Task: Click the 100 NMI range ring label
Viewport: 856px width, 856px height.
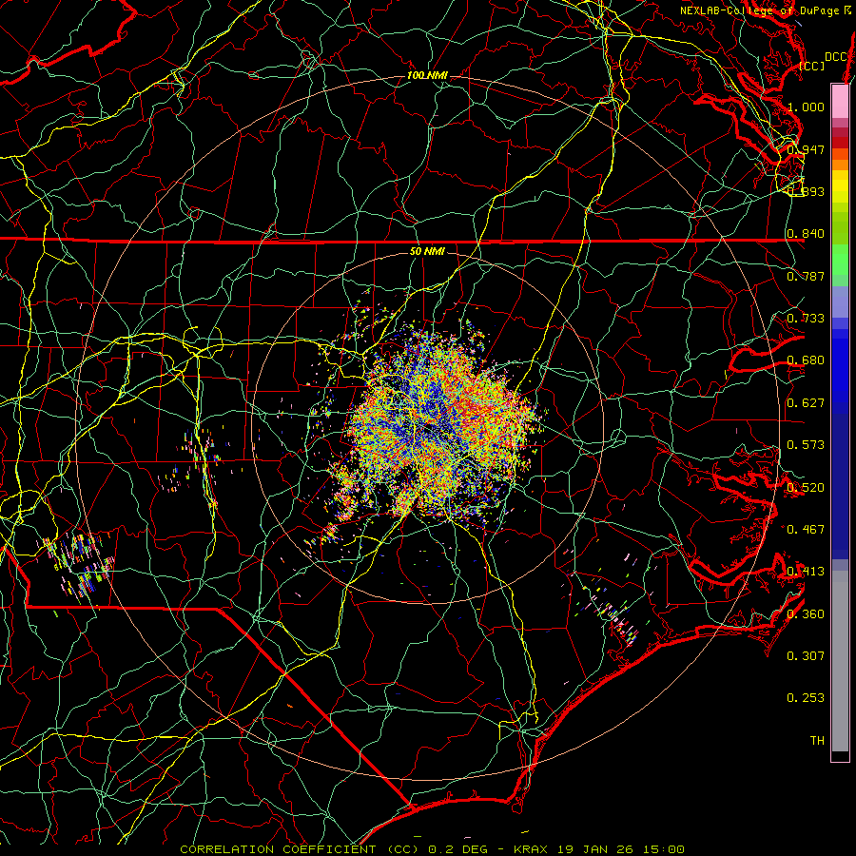Action: 427,75
